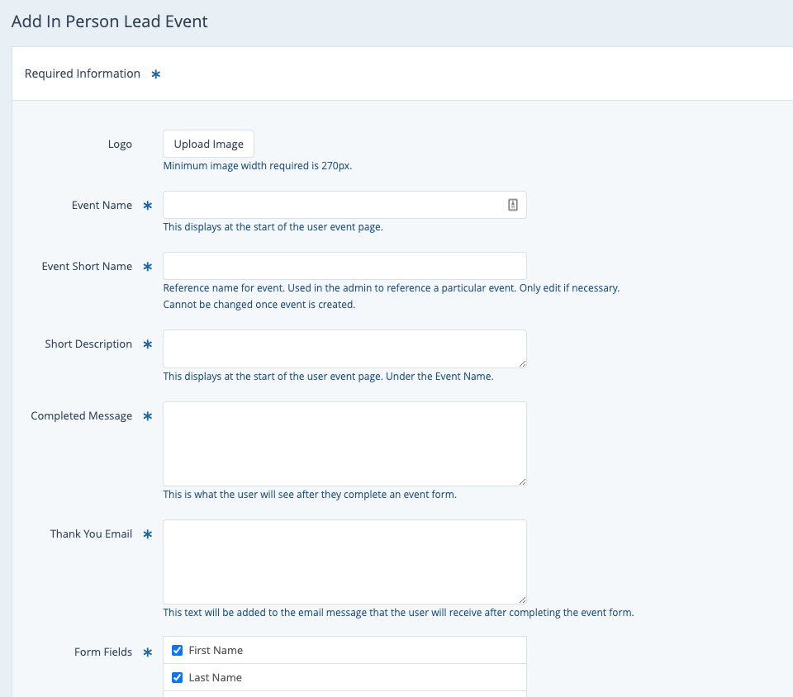Click inside the Short Description box
The image size is (793, 697).
point(344,348)
